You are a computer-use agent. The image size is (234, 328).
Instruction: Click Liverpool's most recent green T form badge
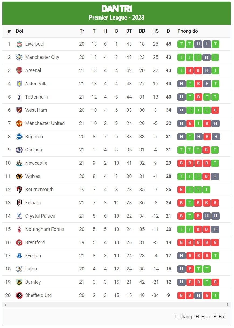pos(215,44)
